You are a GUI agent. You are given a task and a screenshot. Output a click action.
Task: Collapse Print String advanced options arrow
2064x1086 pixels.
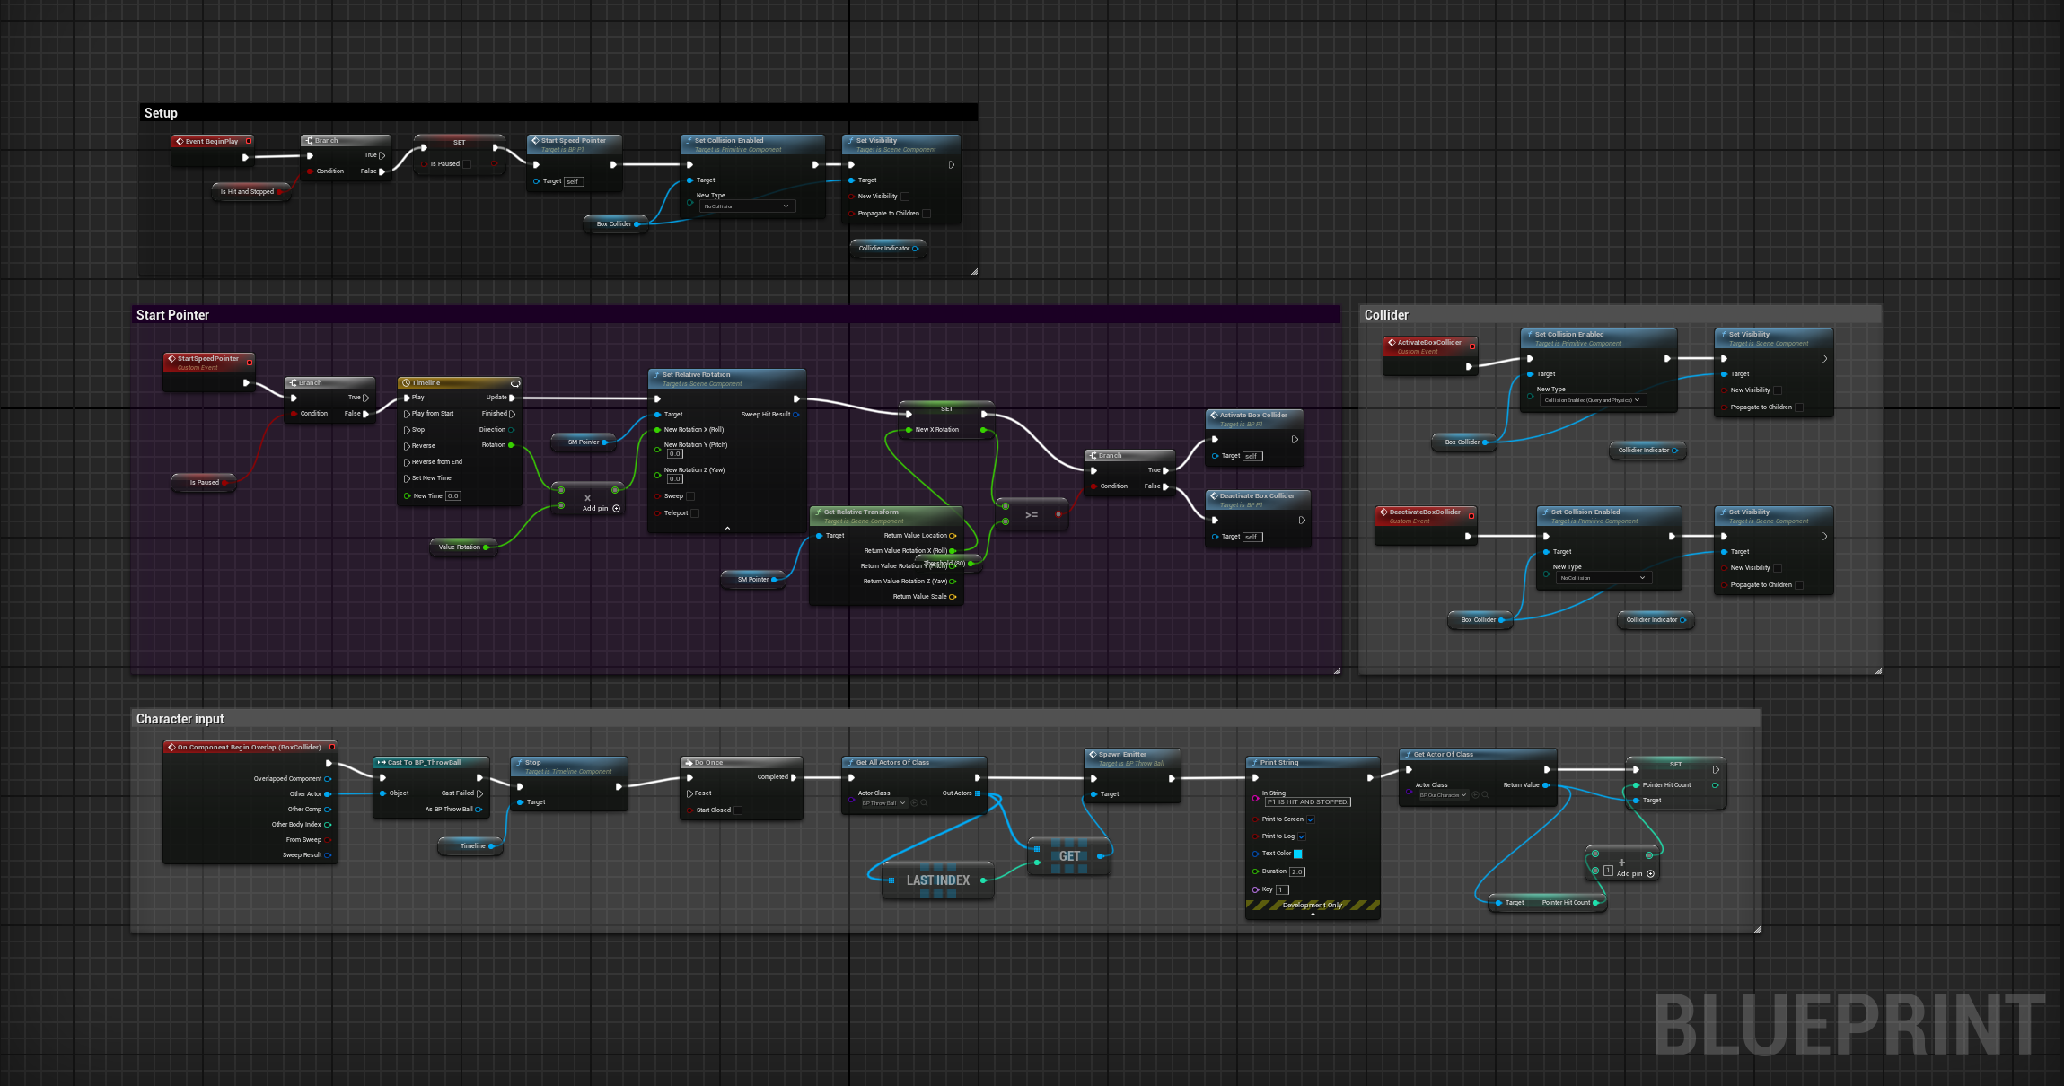tap(1313, 915)
